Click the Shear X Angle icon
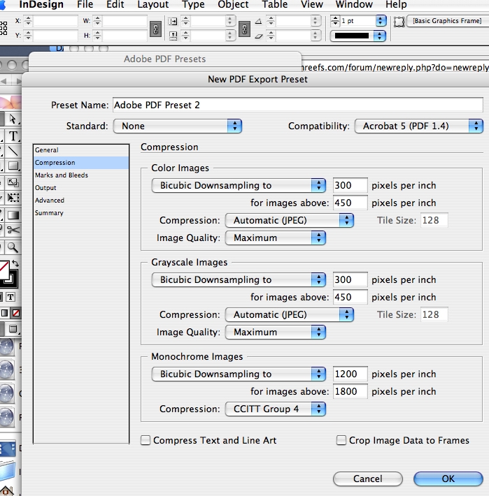This screenshot has height=496, width=489. click(259, 36)
